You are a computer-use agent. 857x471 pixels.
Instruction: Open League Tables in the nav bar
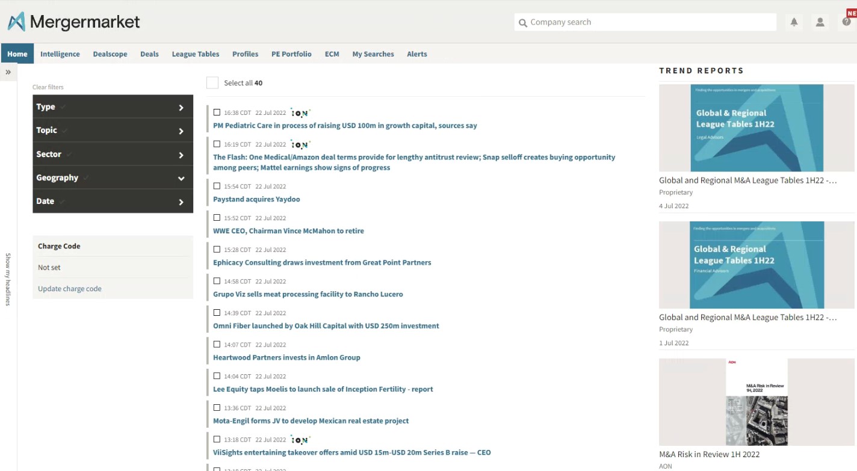(196, 54)
